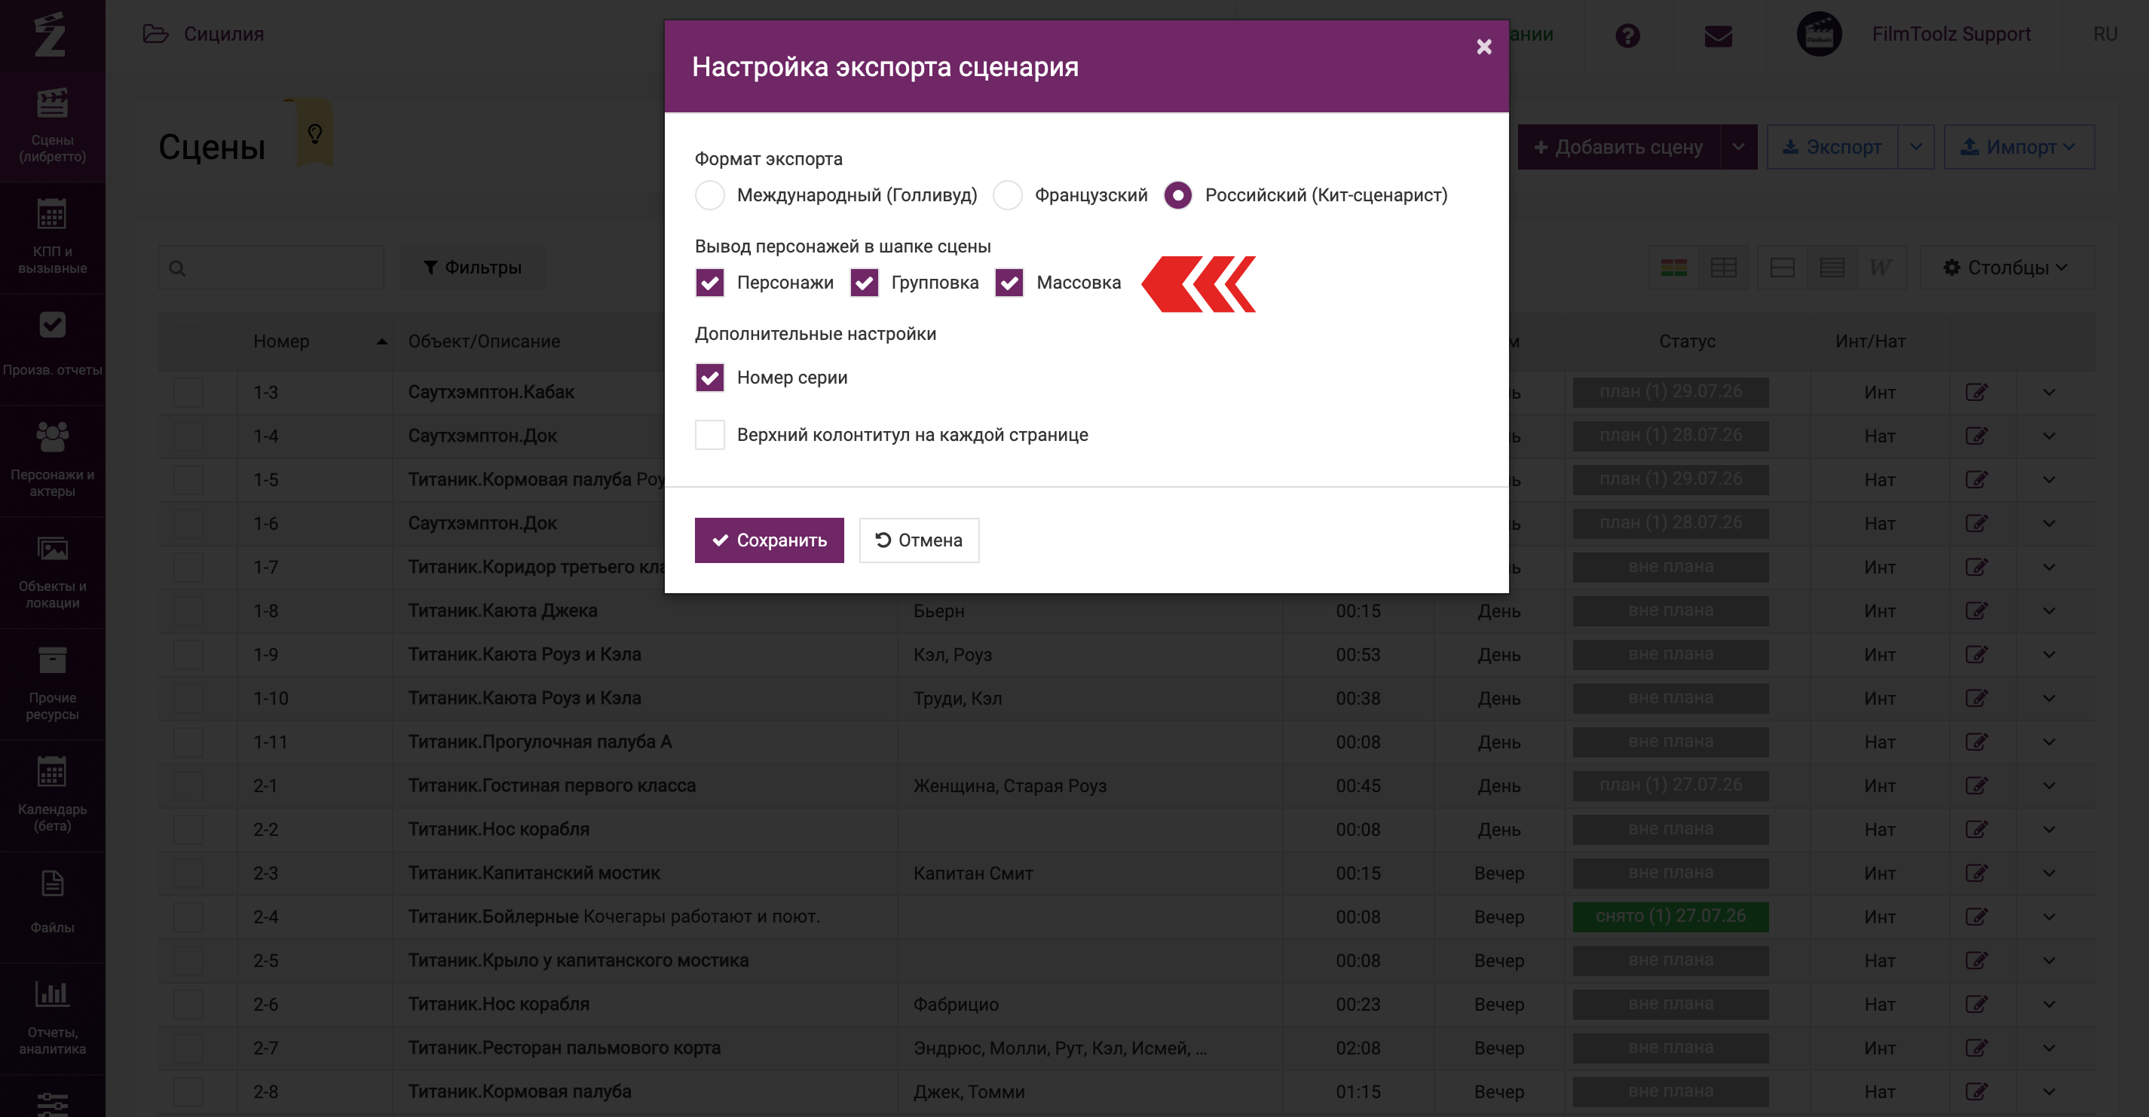Switch to compact list view

(1832, 268)
